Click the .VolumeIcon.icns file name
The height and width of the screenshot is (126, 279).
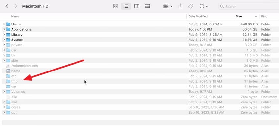coord(25,66)
